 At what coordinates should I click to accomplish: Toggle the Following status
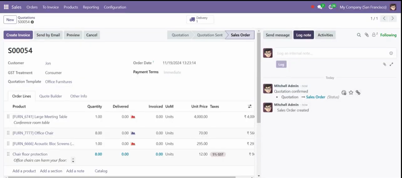click(388, 35)
